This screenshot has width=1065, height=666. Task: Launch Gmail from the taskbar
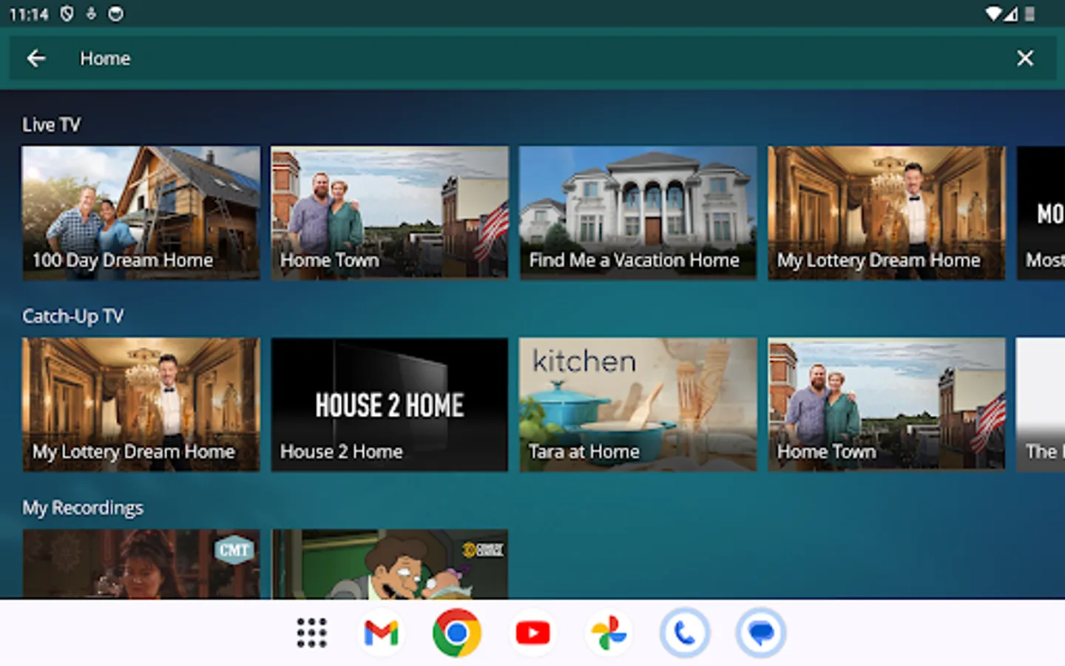coord(382,633)
